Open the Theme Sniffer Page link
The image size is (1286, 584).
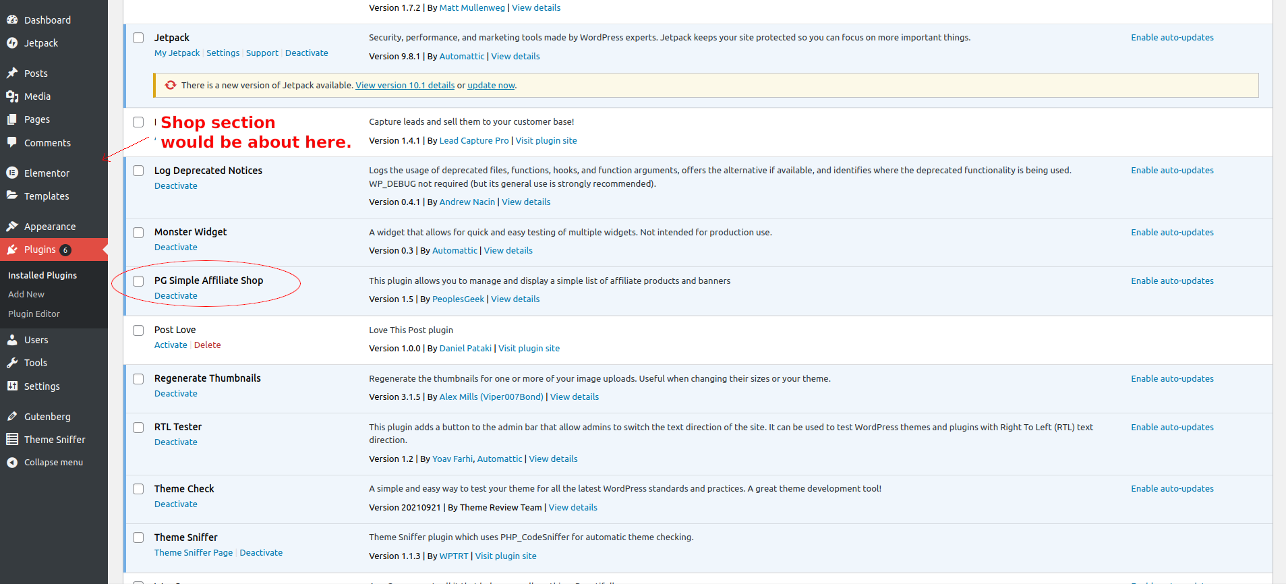point(194,553)
